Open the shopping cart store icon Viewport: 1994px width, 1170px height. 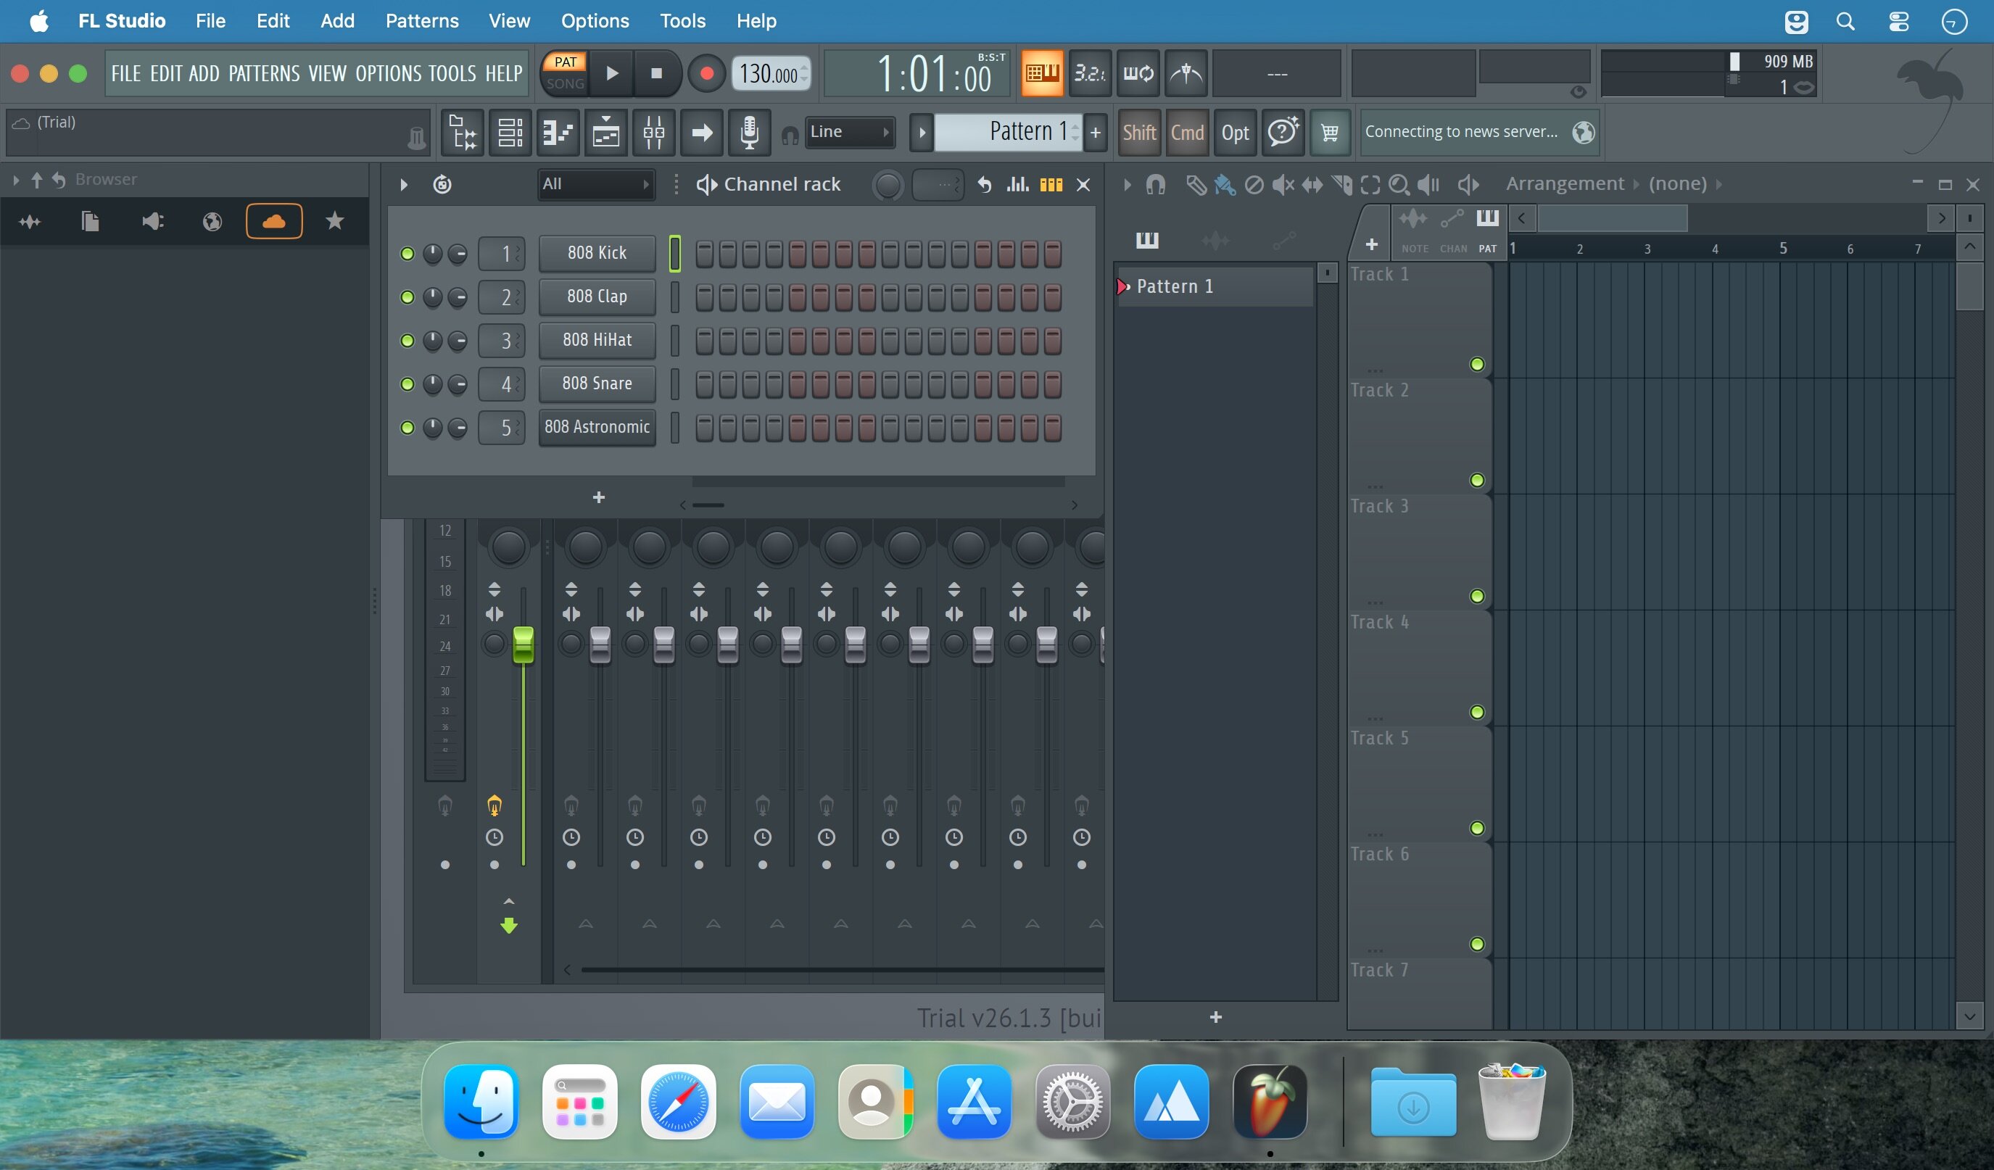pos(1329,132)
